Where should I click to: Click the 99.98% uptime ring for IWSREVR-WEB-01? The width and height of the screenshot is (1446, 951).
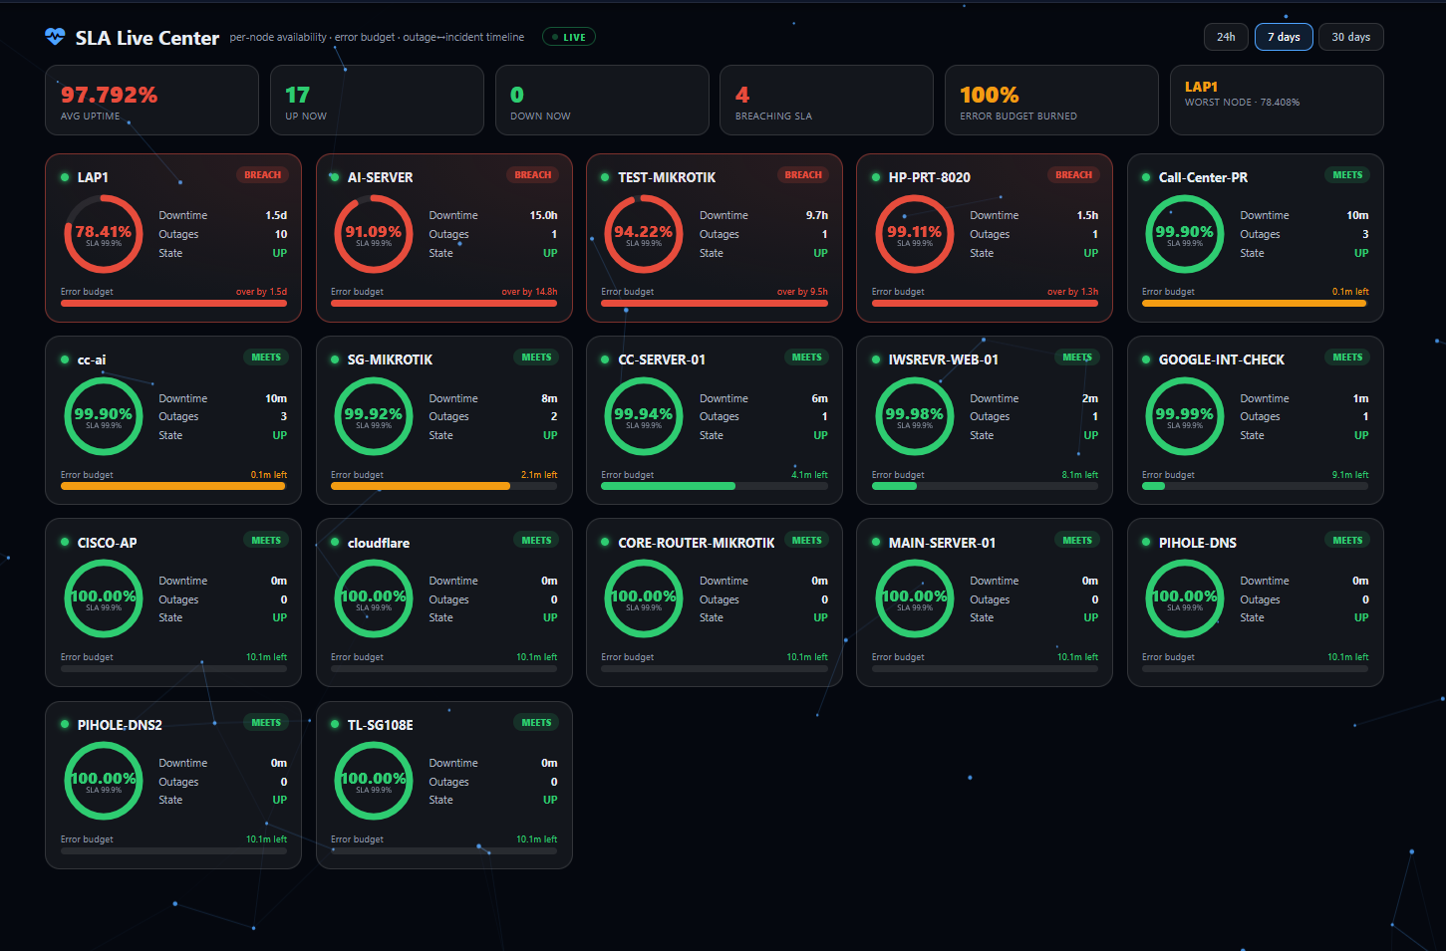(x=915, y=416)
